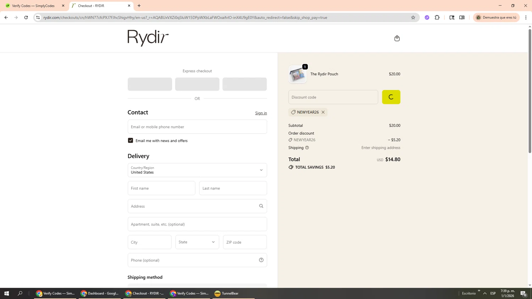
Task: Remove the NEWYEAR26 discount tag
Action: pyautogui.click(x=323, y=112)
